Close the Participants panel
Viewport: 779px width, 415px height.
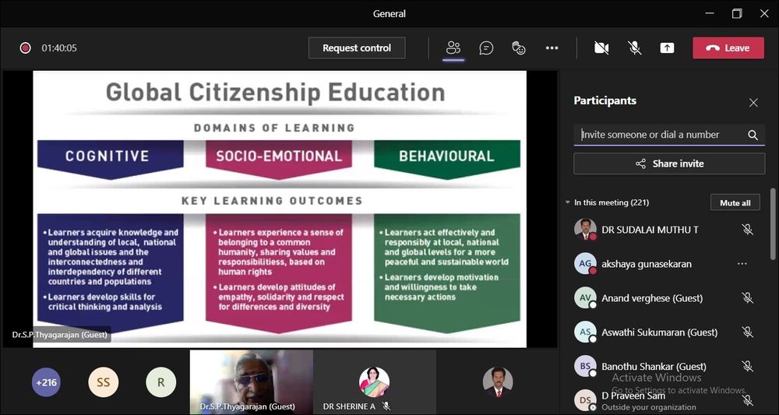[x=753, y=103]
